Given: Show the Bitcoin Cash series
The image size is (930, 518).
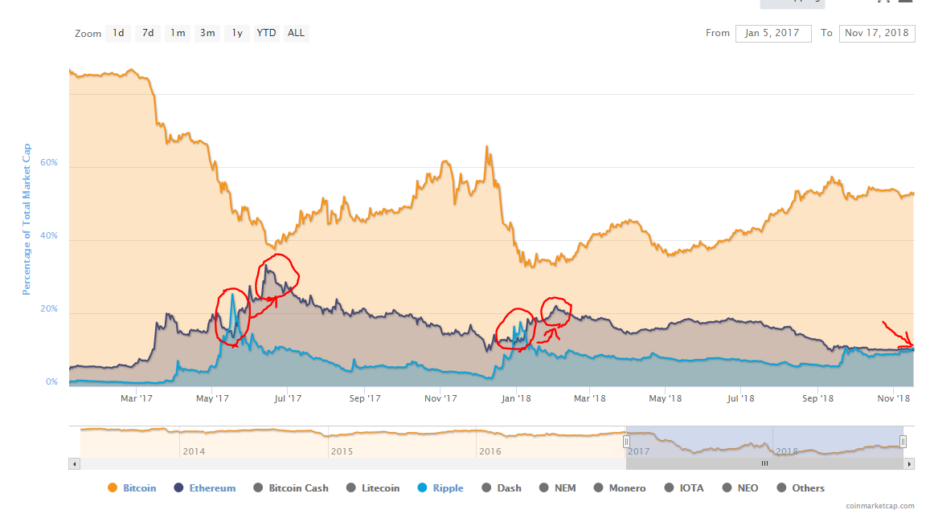Looking at the screenshot, I should (291, 487).
